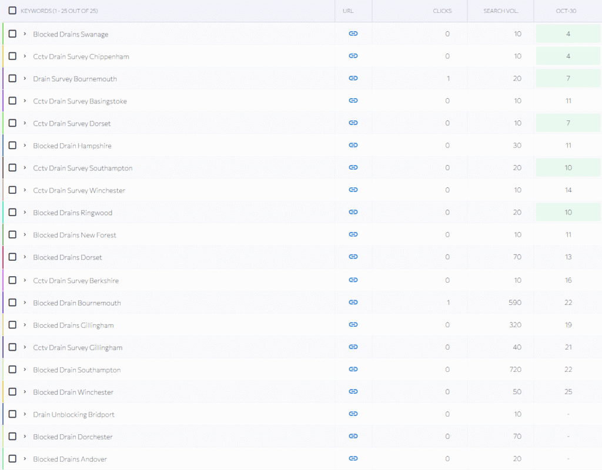602x470 pixels.
Task: Open URL link for Blocked Drain Dorchester
Action: (x=353, y=436)
